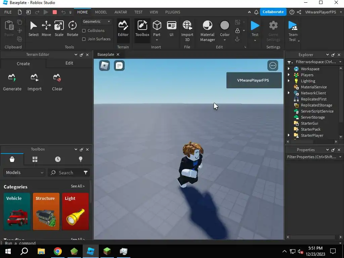Open the Light category card
The image size is (344, 258).
tap(75, 212)
